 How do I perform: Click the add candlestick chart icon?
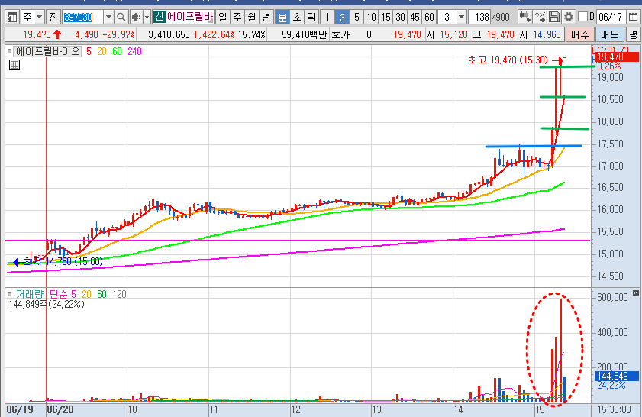click(525, 18)
